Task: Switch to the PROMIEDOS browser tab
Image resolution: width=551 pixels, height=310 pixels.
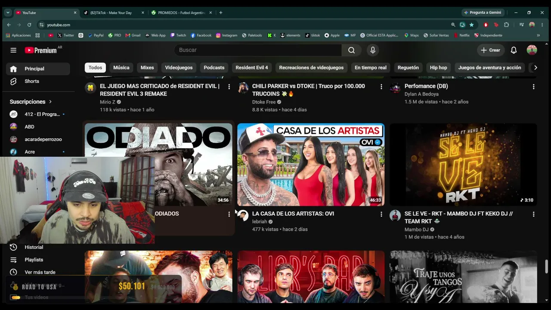Action: (x=181, y=13)
